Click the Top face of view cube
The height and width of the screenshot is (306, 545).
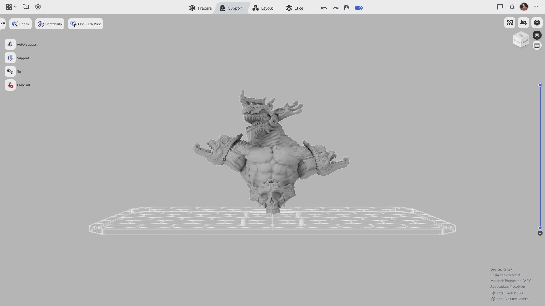521,35
